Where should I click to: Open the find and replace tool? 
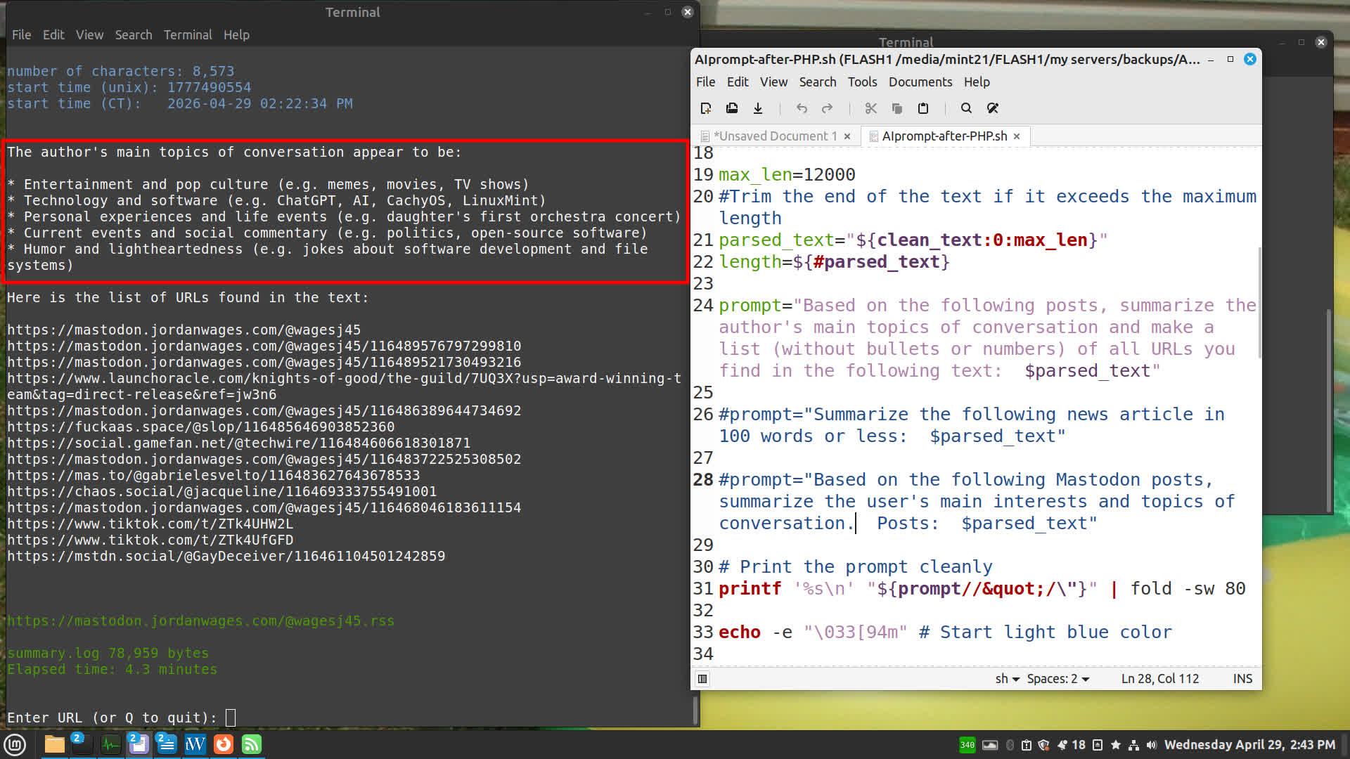tap(992, 108)
